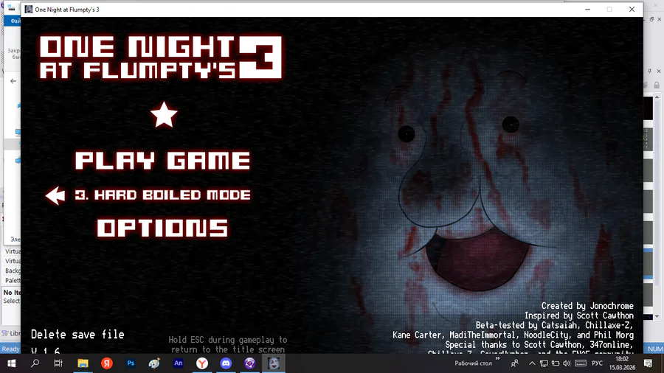This screenshot has height=373, width=664.
Task: Click Delete save file
Action: 77,335
